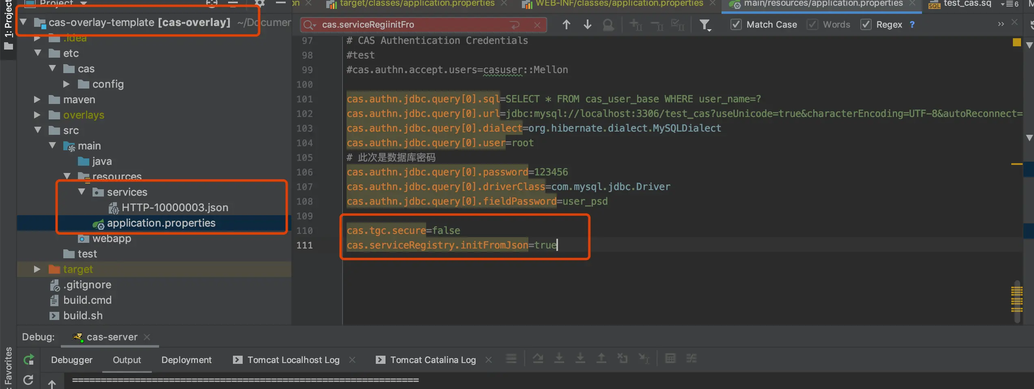Expand the target folder
Image resolution: width=1034 pixels, height=389 pixels.
pyautogui.click(x=37, y=269)
